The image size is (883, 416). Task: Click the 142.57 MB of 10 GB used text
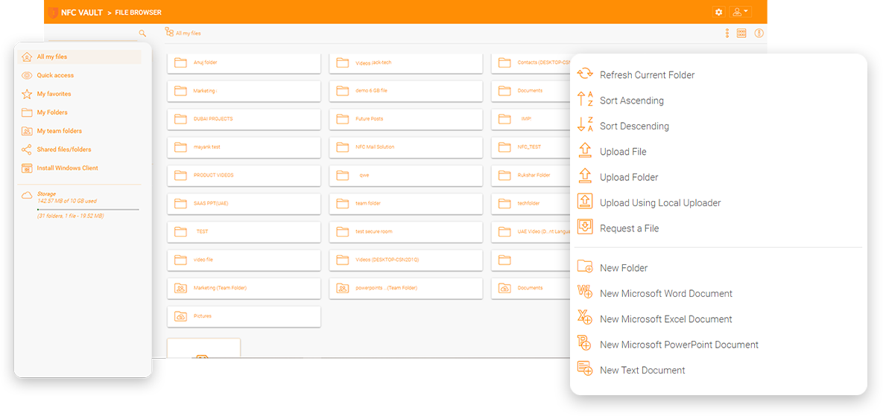point(68,200)
